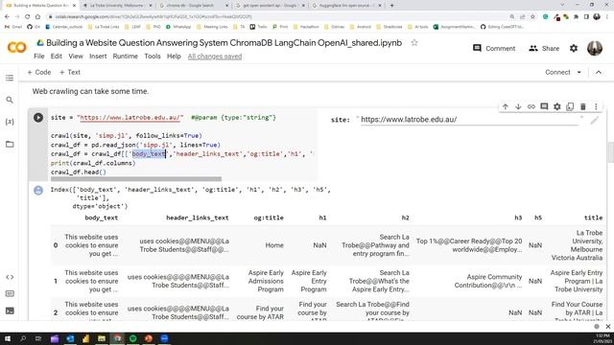614x345 pixels.
Task: Close the bottom status bar with X
Action: (607, 326)
